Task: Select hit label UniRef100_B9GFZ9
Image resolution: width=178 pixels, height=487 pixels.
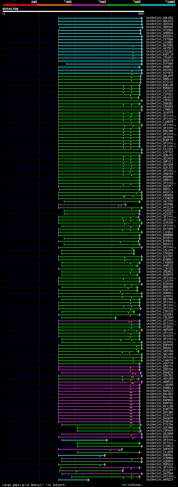Action: pyautogui.click(x=160, y=61)
